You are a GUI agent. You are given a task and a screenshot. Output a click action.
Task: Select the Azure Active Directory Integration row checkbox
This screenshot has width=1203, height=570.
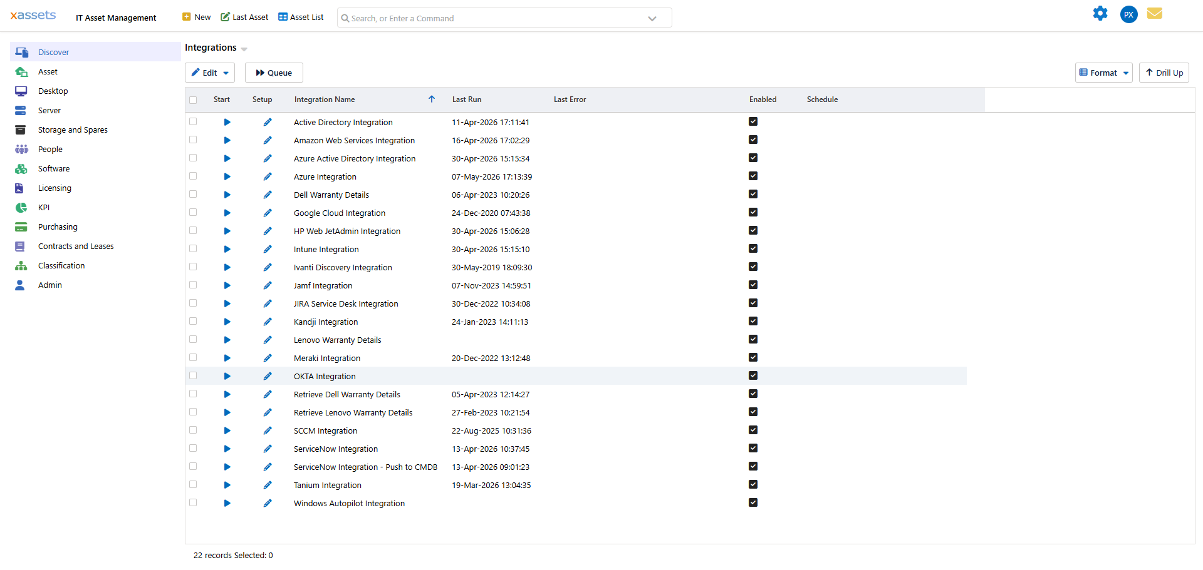[x=193, y=158]
